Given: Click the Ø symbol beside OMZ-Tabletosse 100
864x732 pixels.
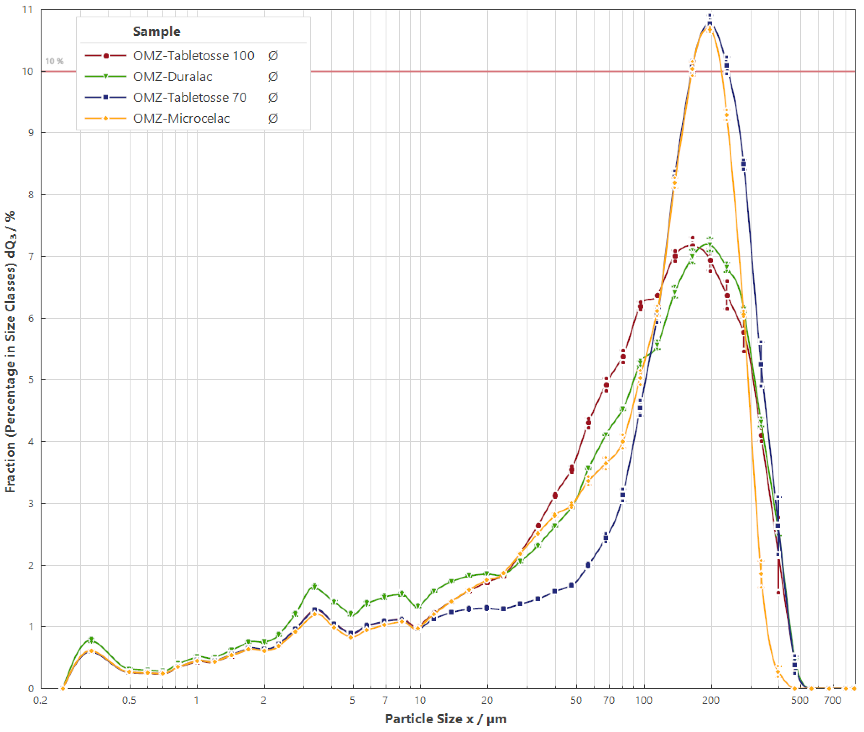Looking at the screenshot, I should click(273, 56).
